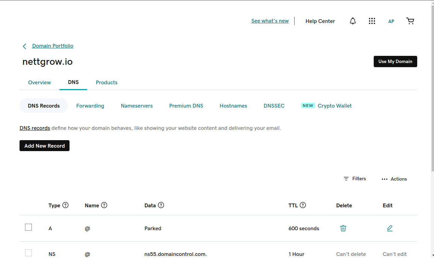434x258 pixels.
Task: Edit the A record with pencil icon
Action: point(389,228)
